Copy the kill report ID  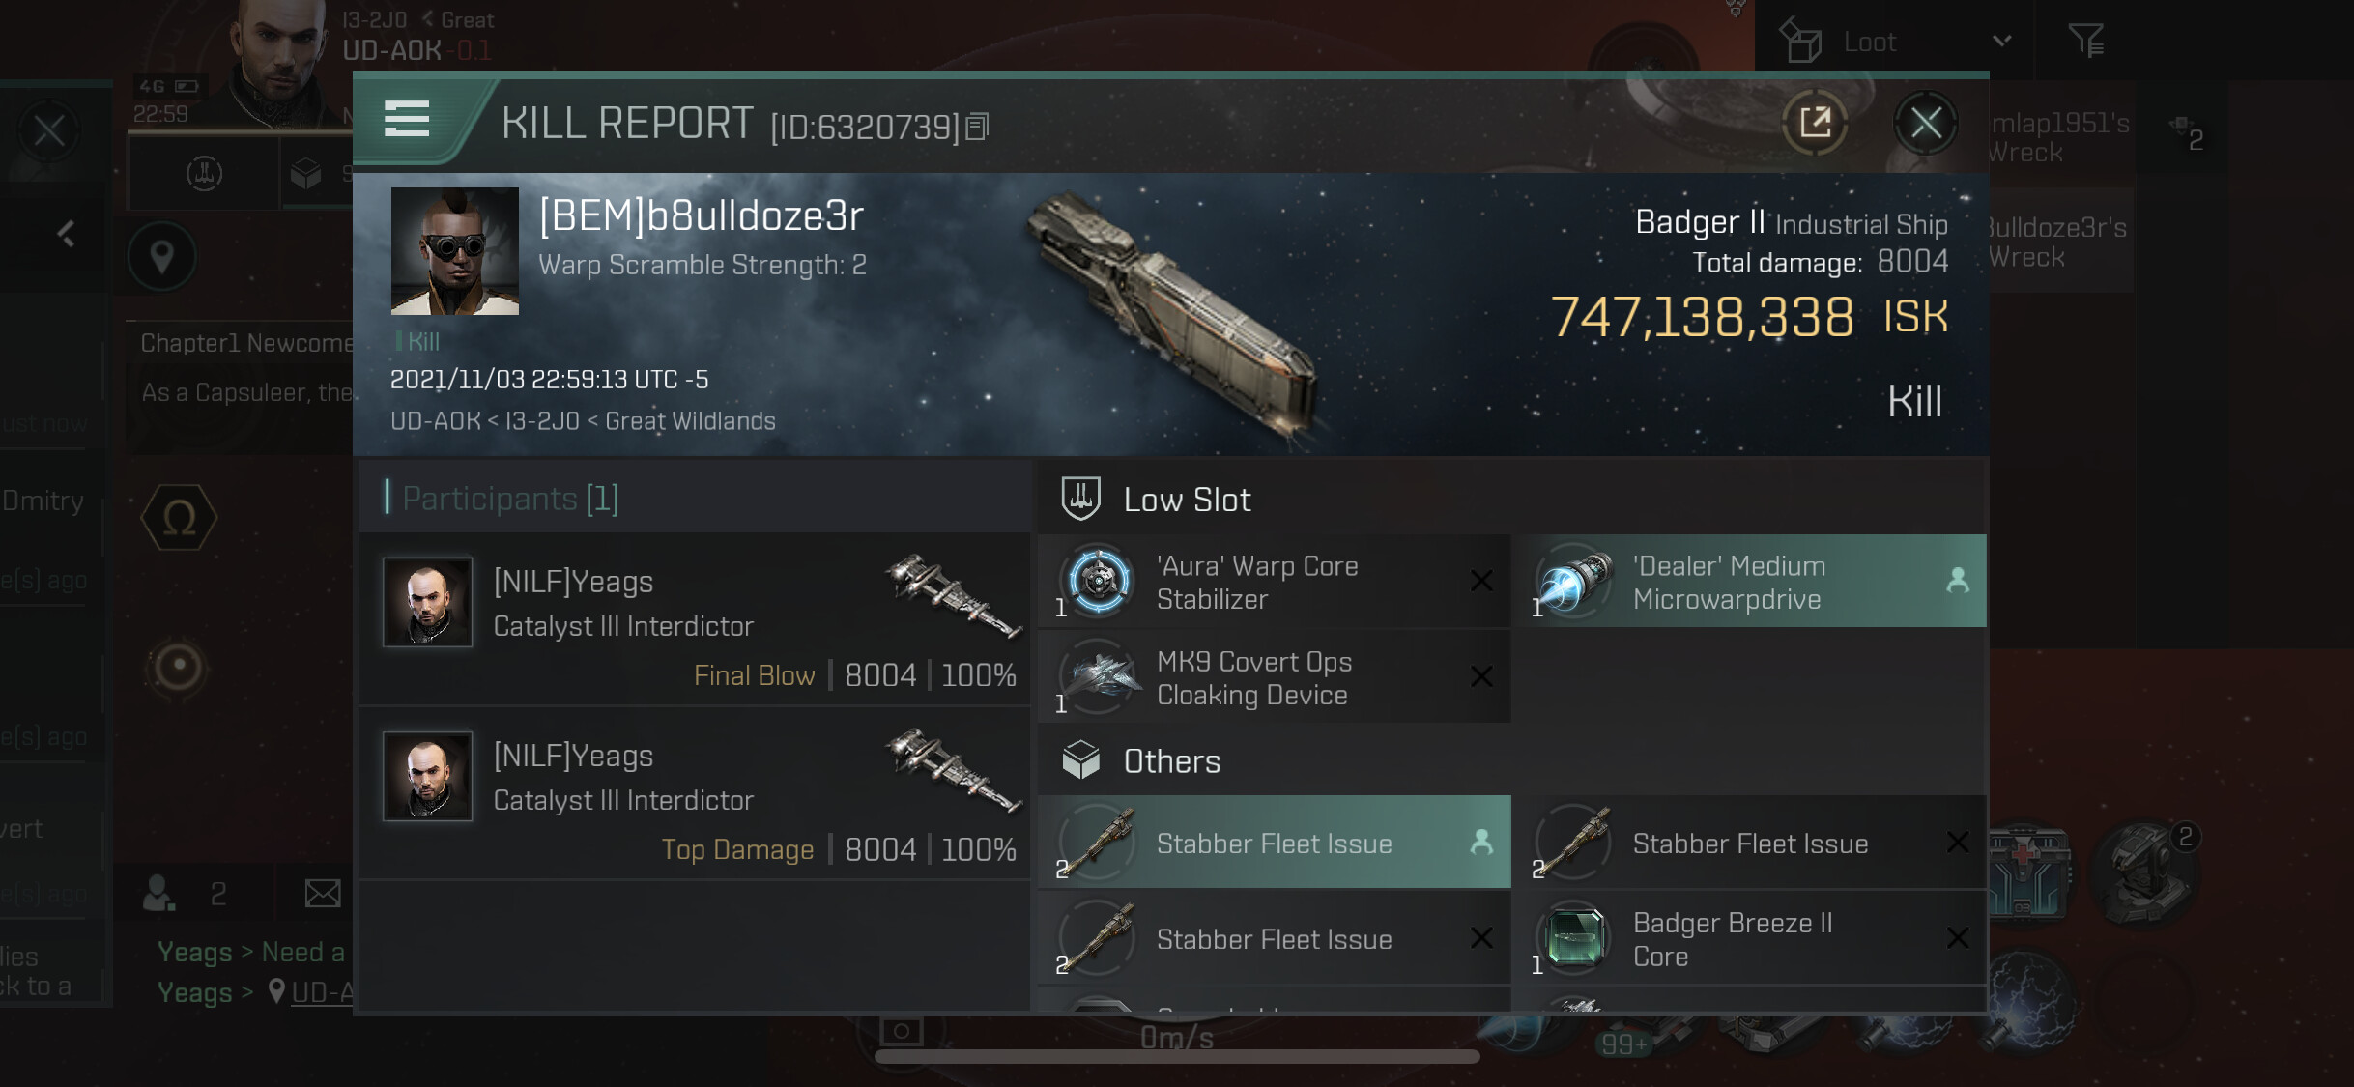tap(977, 127)
